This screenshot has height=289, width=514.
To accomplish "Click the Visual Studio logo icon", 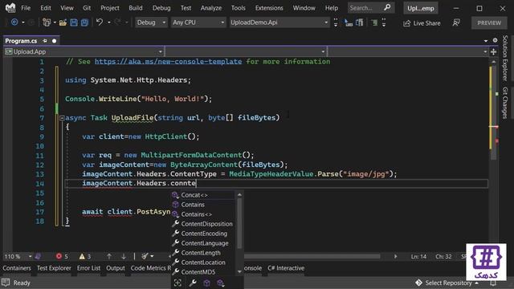I will pyautogui.click(x=10, y=8).
